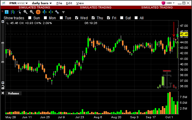Screen dimensions: 192x120
Task: Open the PNR NYSE symbol dropdown
Action: 19,3
